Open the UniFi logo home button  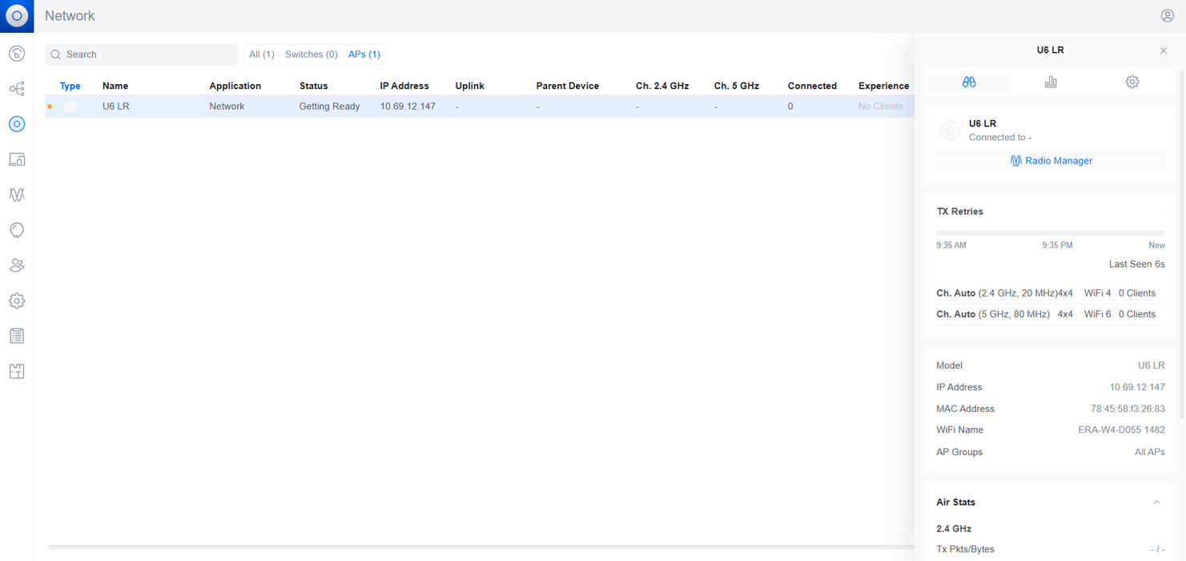(17, 16)
